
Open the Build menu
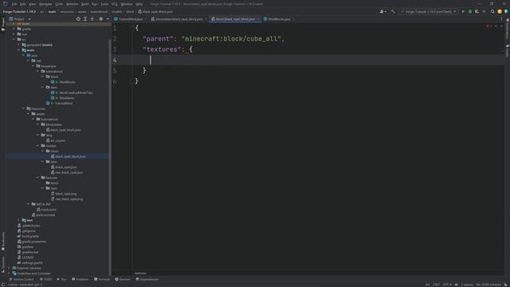coord(85,4)
